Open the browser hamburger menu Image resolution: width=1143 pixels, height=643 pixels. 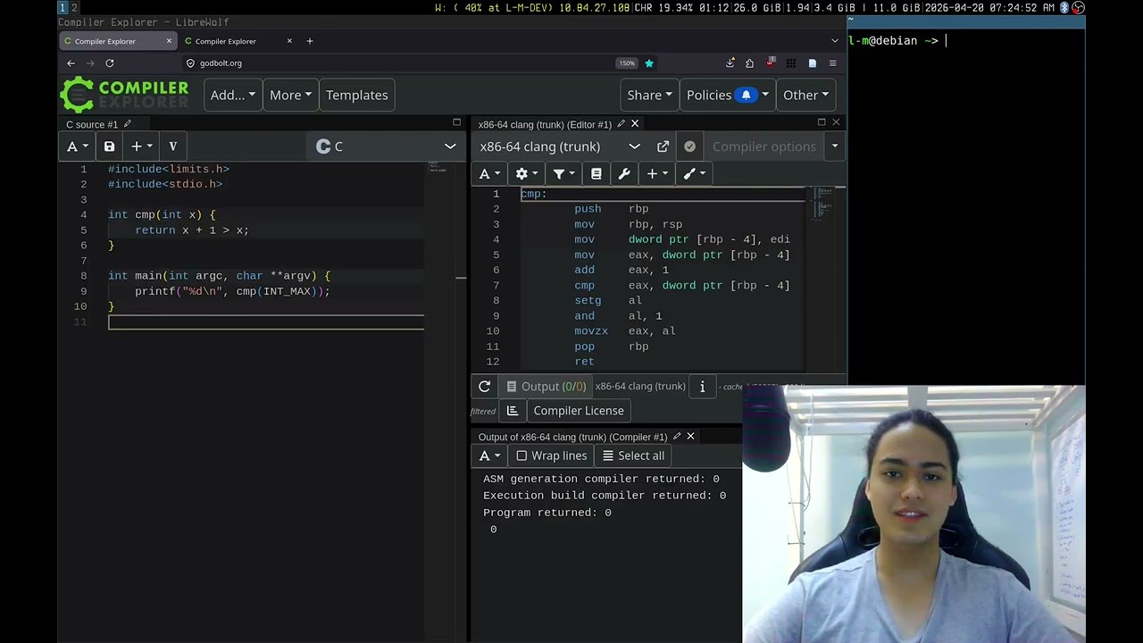coord(832,63)
